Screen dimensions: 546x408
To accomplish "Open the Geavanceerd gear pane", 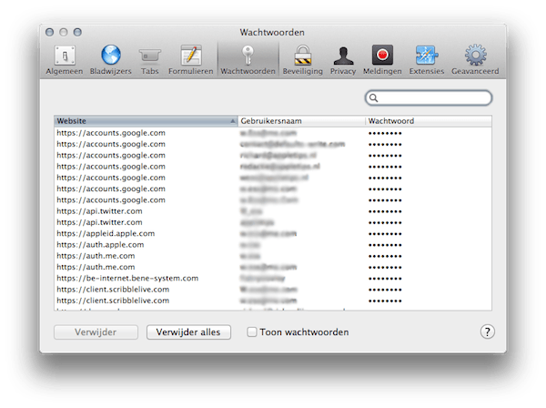I will click(x=475, y=59).
